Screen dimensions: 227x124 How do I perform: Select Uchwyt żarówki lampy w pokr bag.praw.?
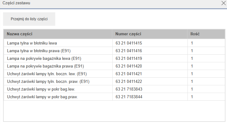click(x=114, y=97)
